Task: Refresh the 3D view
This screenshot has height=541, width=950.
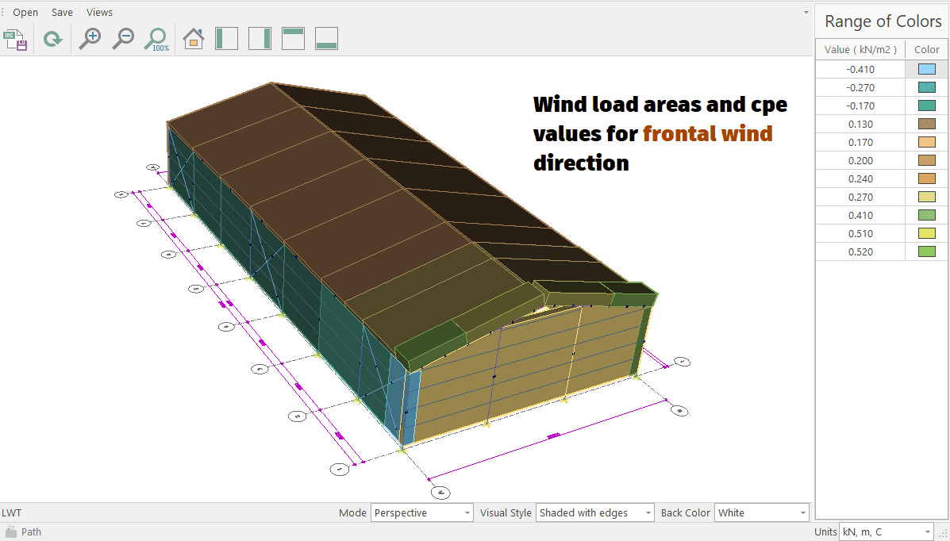Action: pyautogui.click(x=53, y=39)
